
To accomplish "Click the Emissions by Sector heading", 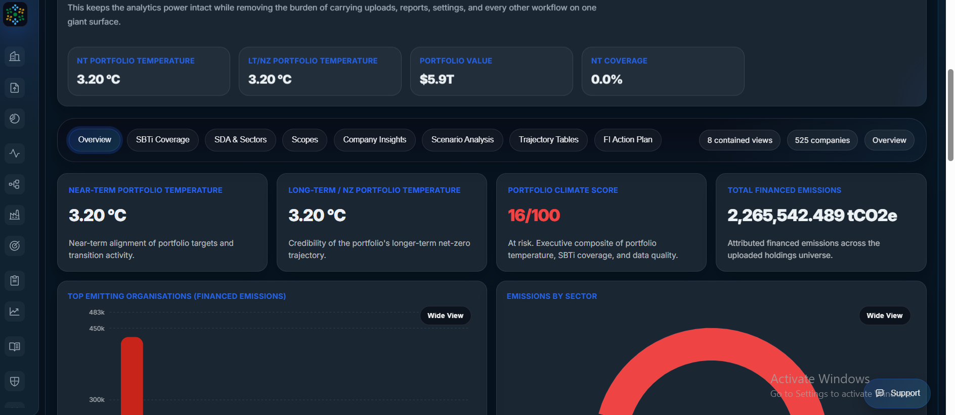I will point(551,296).
